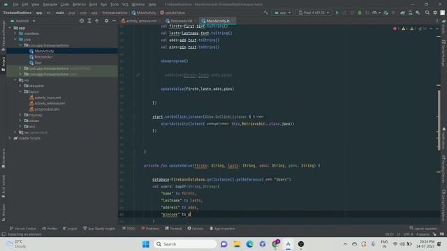Click the yellow warning indicator in editor
Screen dimensions: 447x251
pyautogui.click(x=404, y=29)
